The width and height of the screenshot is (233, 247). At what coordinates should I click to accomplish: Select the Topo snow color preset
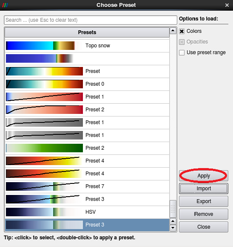[x=87, y=46]
